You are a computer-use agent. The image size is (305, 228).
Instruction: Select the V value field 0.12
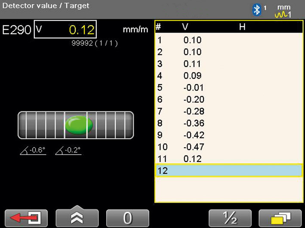65,29
